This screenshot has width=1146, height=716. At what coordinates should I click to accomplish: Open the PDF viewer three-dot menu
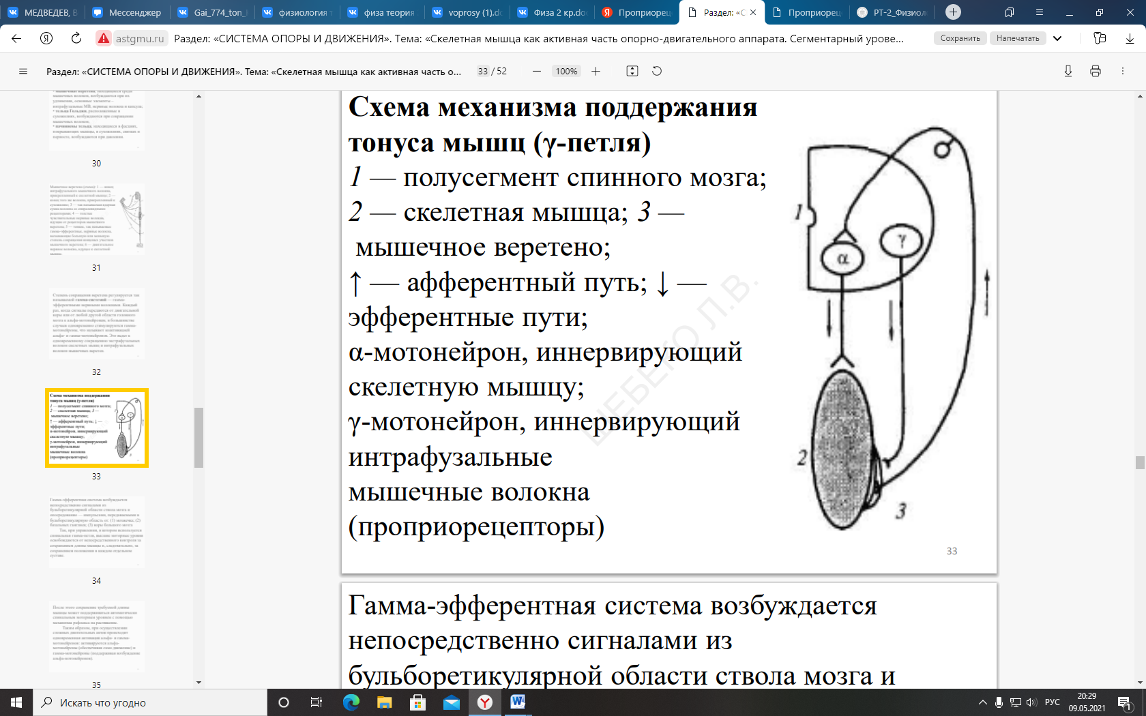point(1123,71)
